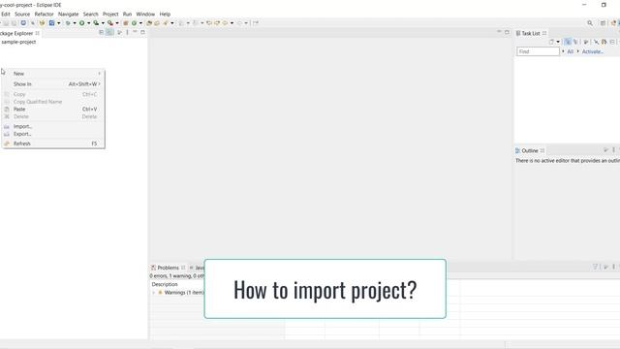
Task: Select Refresh in the context menu
Action: pyautogui.click(x=21, y=143)
